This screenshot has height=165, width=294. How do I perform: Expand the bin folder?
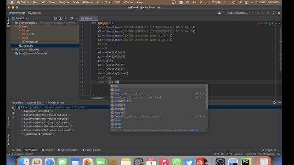point(20,30)
